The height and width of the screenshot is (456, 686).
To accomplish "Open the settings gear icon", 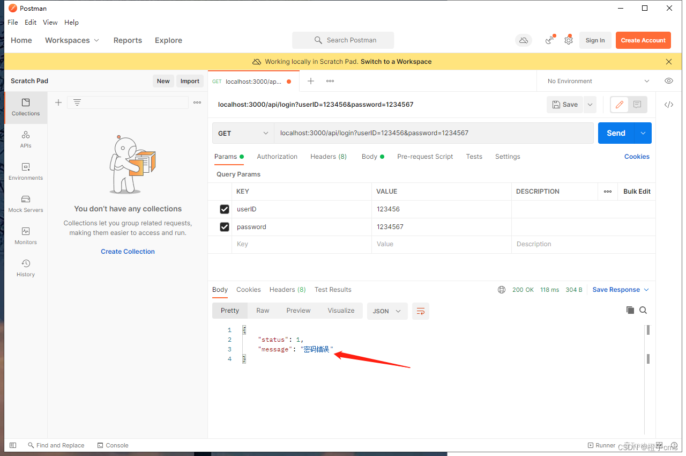I will tap(569, 40).
